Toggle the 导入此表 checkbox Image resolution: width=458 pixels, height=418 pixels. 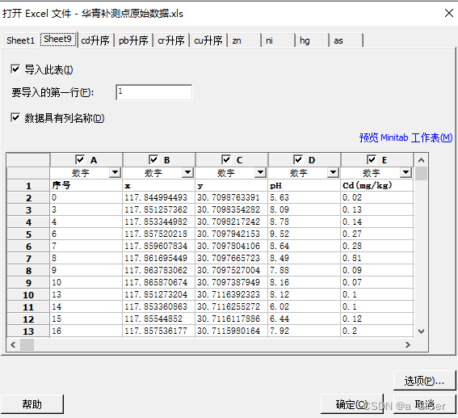[15, 70]
